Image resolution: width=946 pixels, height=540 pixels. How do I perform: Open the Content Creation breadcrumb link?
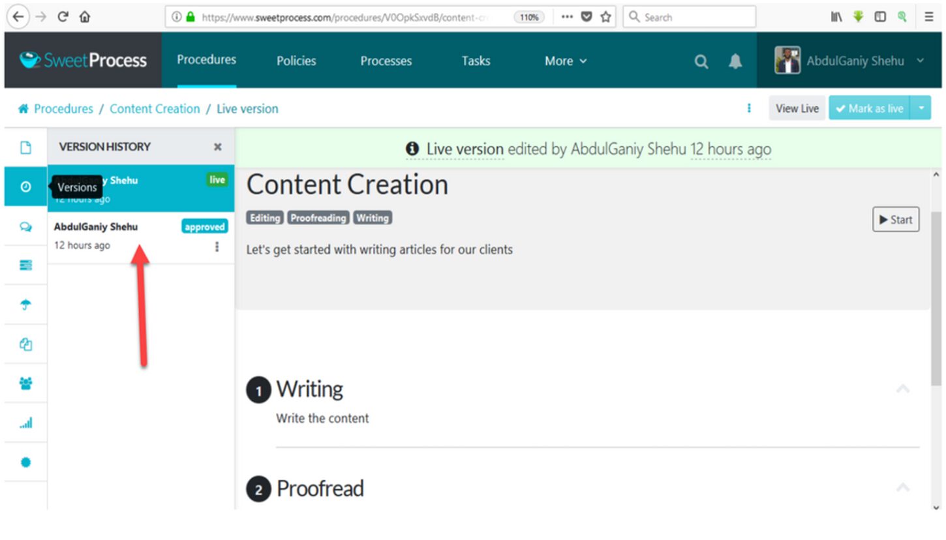155,109
